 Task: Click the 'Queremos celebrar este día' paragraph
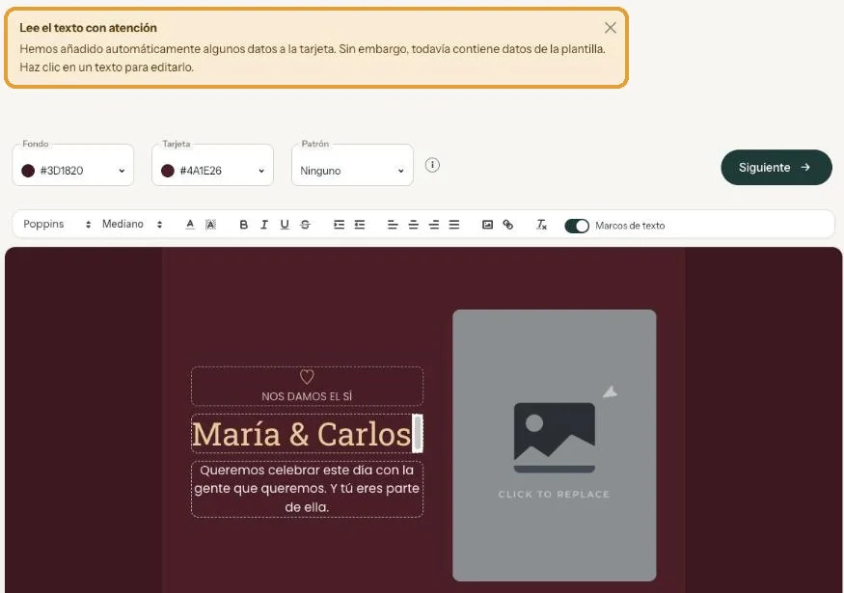[x=307, y=489]
